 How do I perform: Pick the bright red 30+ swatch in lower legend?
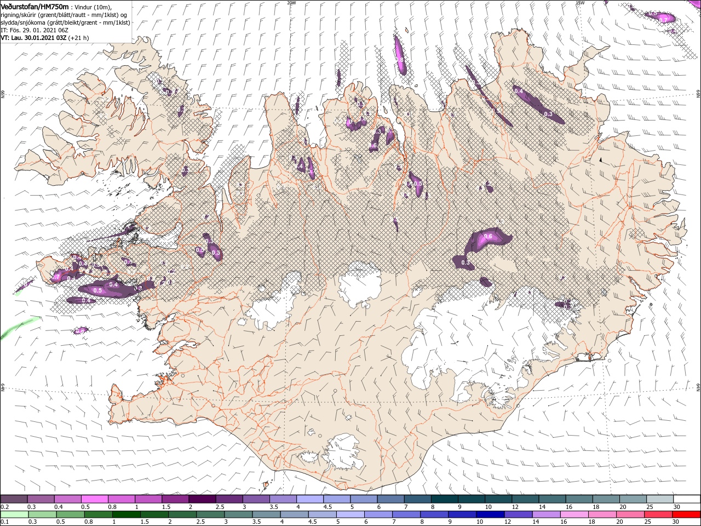click(687, 514)
